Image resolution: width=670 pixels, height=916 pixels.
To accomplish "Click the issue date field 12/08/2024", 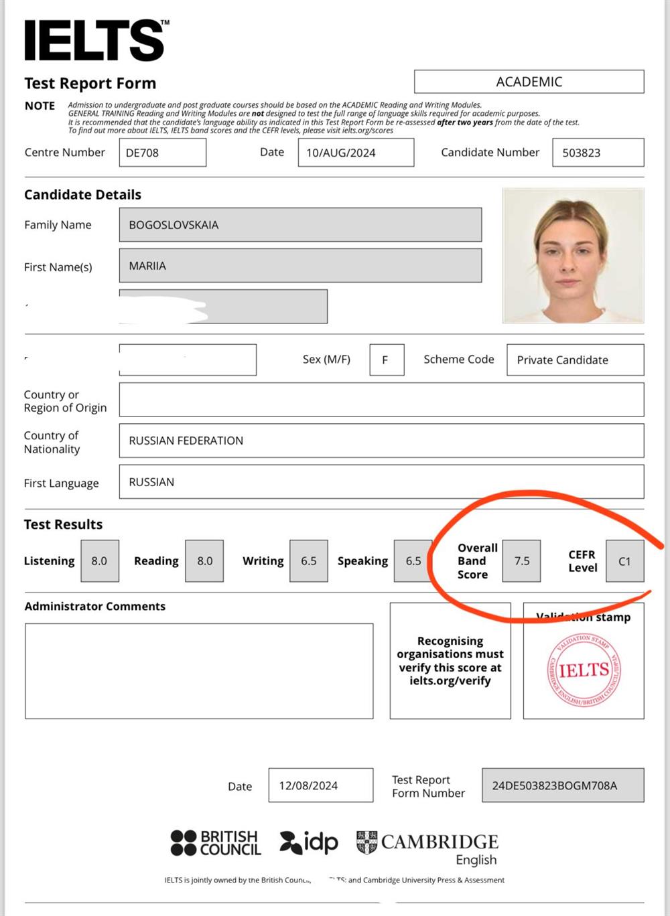I will pos(321,785).
